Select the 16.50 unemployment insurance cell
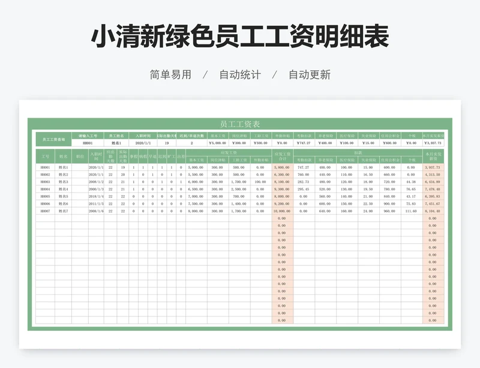 point(368,175)
